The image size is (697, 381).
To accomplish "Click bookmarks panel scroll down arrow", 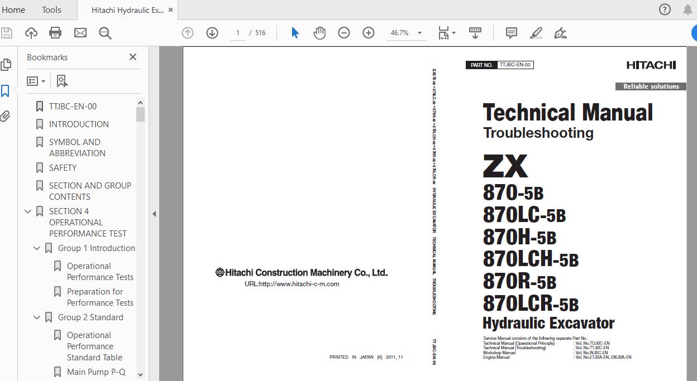I will (141, 375).
